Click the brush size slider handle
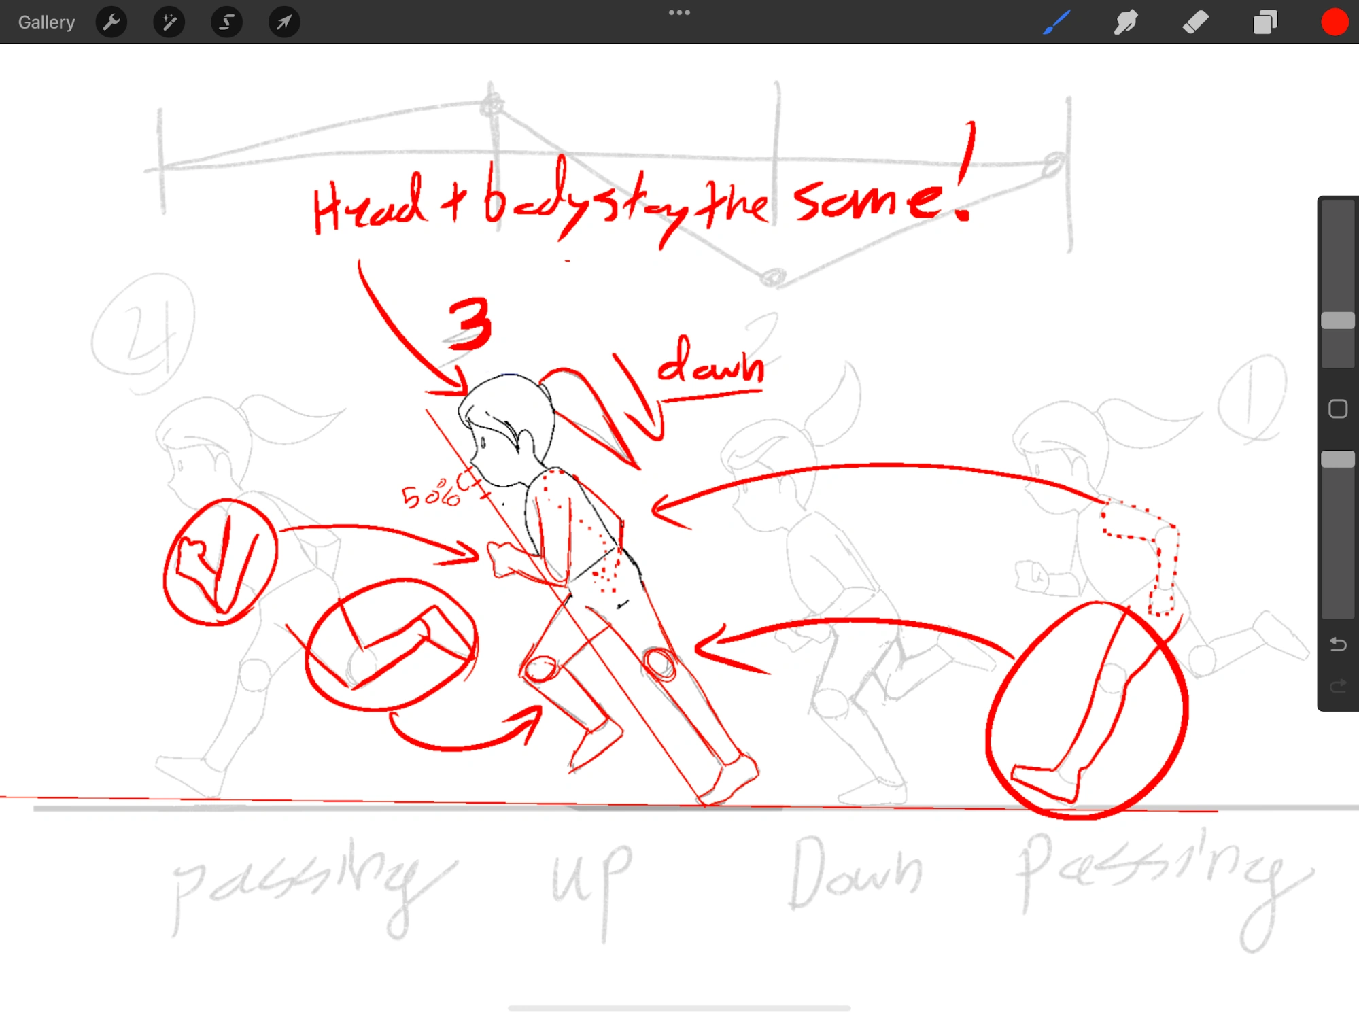Screen dimensions: 1359x1019 1337,321
